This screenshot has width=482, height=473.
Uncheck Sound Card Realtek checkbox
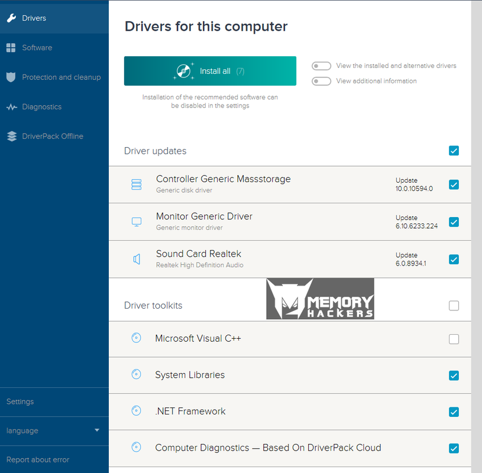tap(454, 260)
